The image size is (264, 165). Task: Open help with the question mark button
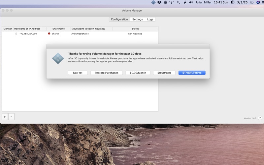[x=260, y=118]
